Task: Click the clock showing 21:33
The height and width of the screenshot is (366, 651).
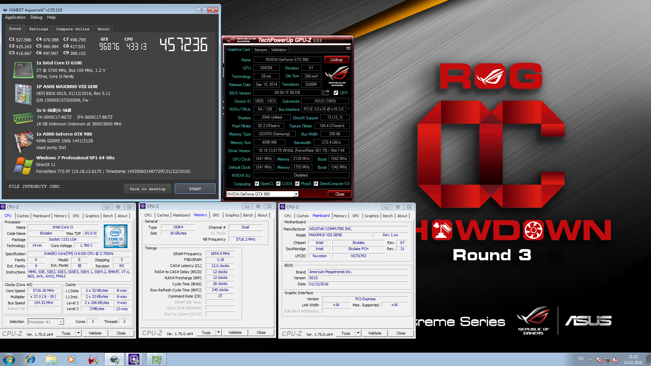Action: tap(633, 357)
